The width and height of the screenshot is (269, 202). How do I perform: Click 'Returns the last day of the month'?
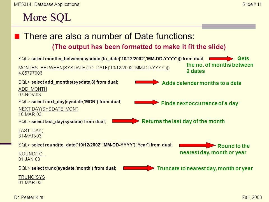183,121
